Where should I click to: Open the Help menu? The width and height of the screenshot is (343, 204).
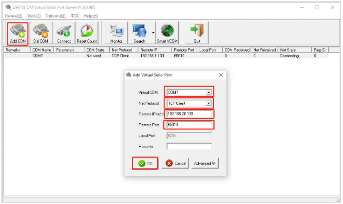click(91, 16)
